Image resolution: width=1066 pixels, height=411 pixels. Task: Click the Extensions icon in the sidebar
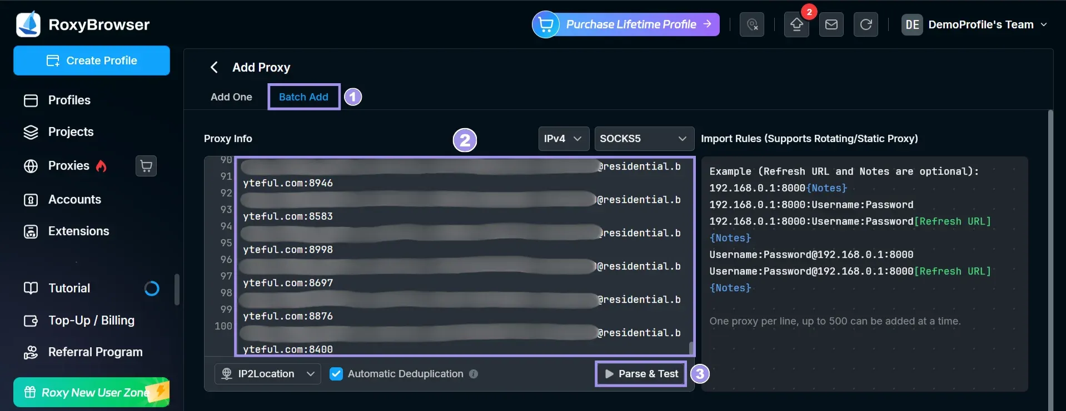(31, 231)
